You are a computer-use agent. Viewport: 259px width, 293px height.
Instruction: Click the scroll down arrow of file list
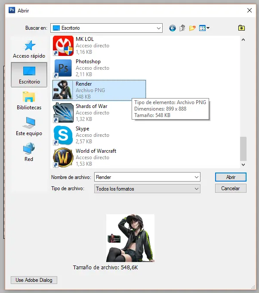[243, 165]
